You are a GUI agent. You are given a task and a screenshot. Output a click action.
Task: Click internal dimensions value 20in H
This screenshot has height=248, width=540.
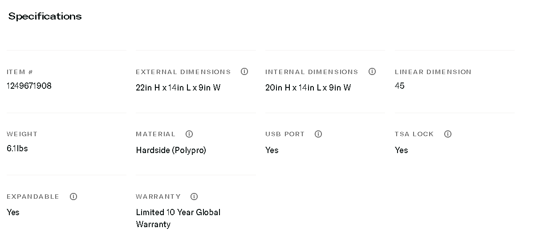pyautogui.click(x=308, y=88)
